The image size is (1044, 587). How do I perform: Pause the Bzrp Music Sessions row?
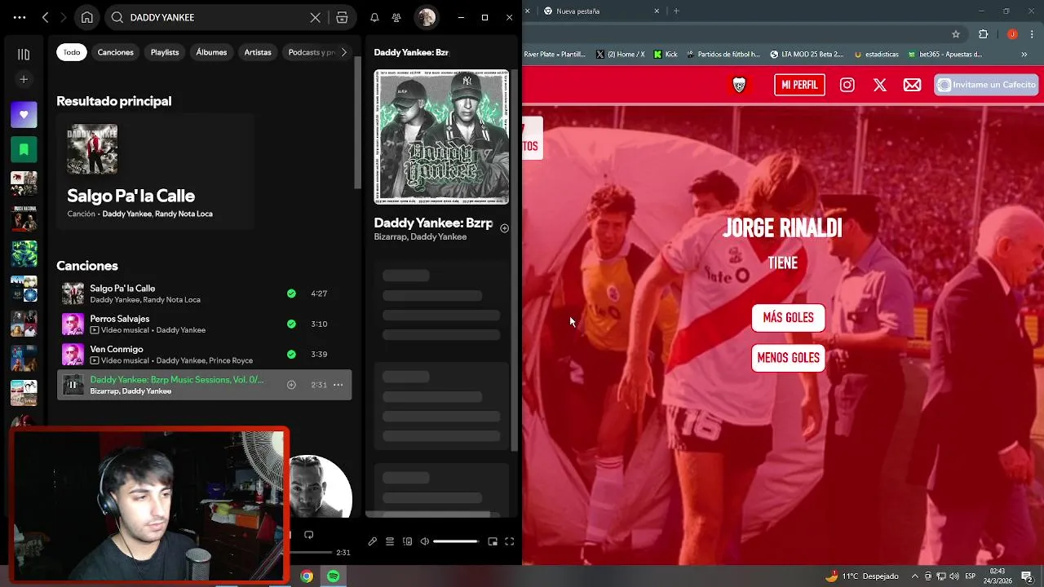(73, 385)
